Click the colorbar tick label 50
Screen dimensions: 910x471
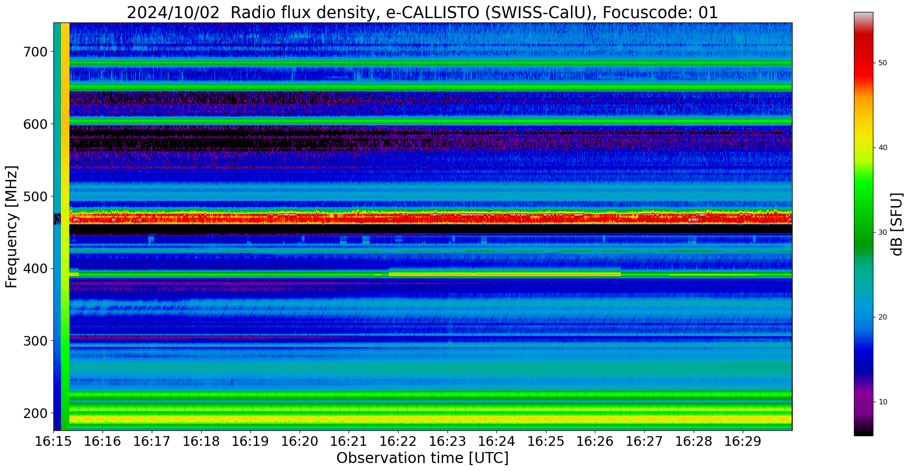tap(883, 63)
